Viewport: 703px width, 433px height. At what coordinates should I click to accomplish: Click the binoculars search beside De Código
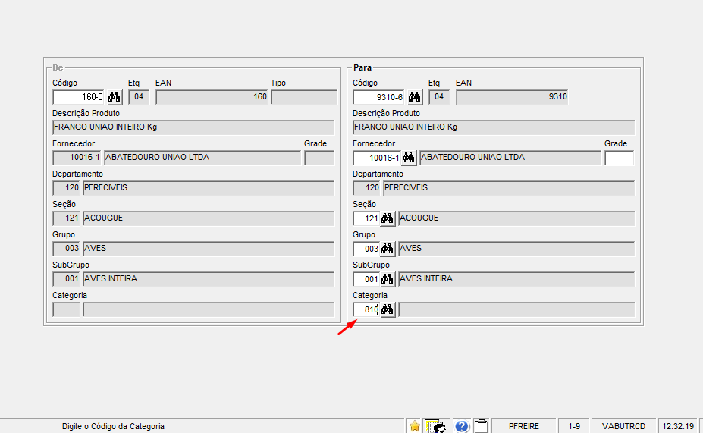pyautogui.click(x=115, y=97)
